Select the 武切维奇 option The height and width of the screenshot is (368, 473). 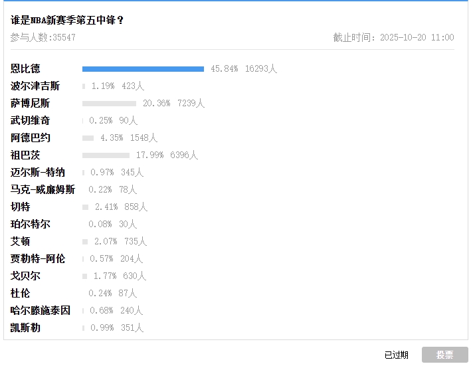[30, 120]
